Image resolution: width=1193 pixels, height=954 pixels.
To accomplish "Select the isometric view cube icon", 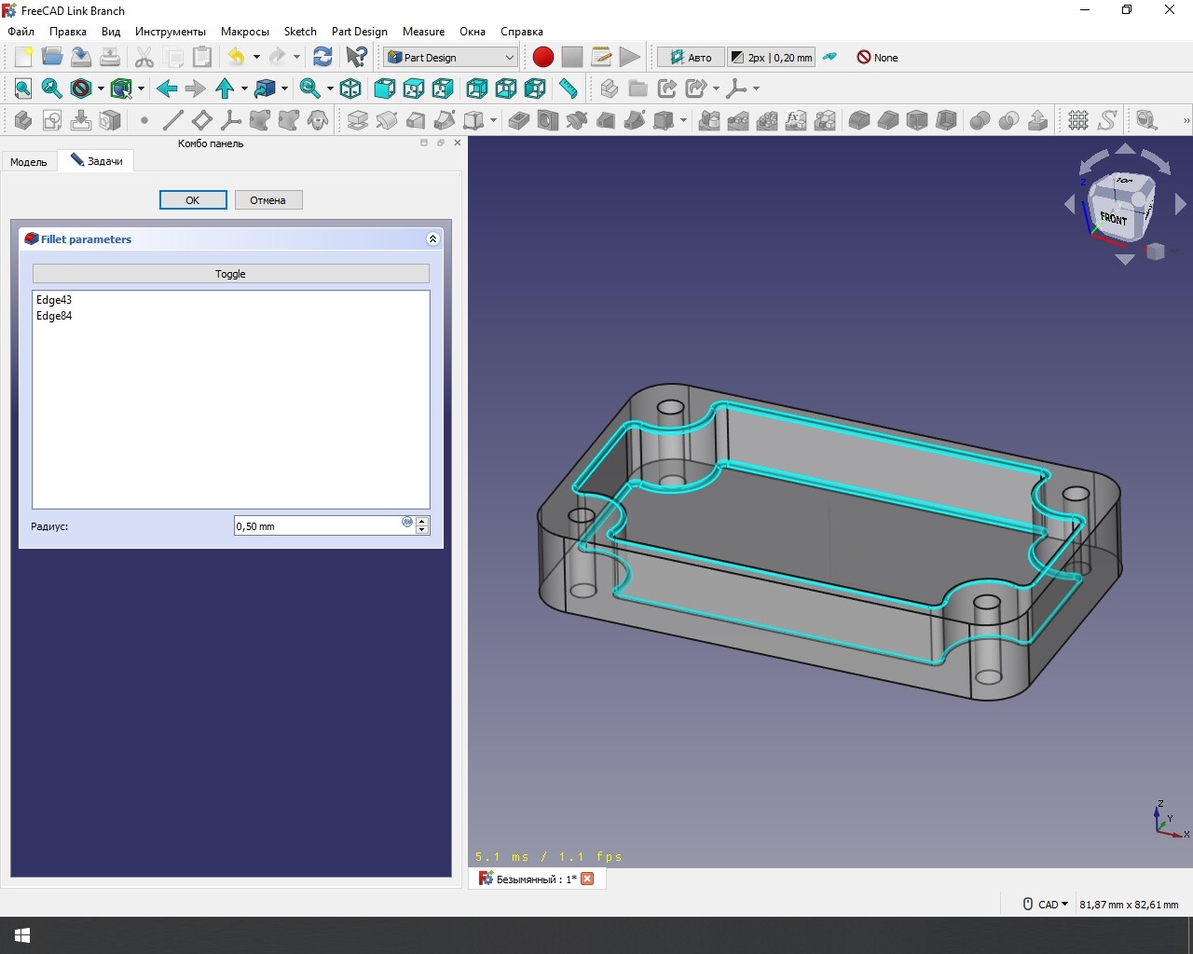I will tap(350, 89).
